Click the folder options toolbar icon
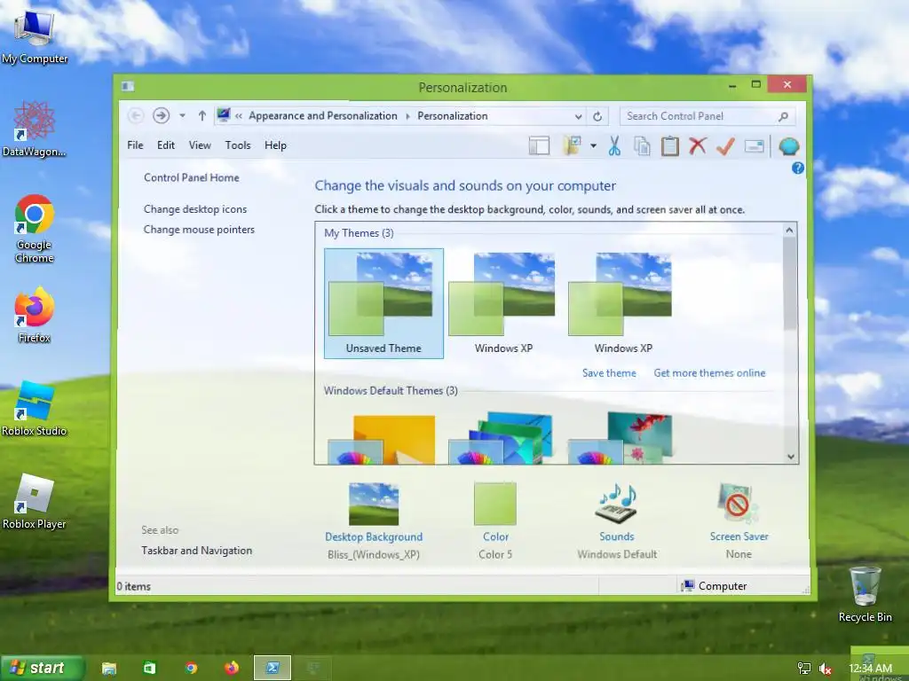Screen dimensions: 909x681 point(572,146)
